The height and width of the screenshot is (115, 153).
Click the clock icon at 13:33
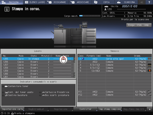2,113
